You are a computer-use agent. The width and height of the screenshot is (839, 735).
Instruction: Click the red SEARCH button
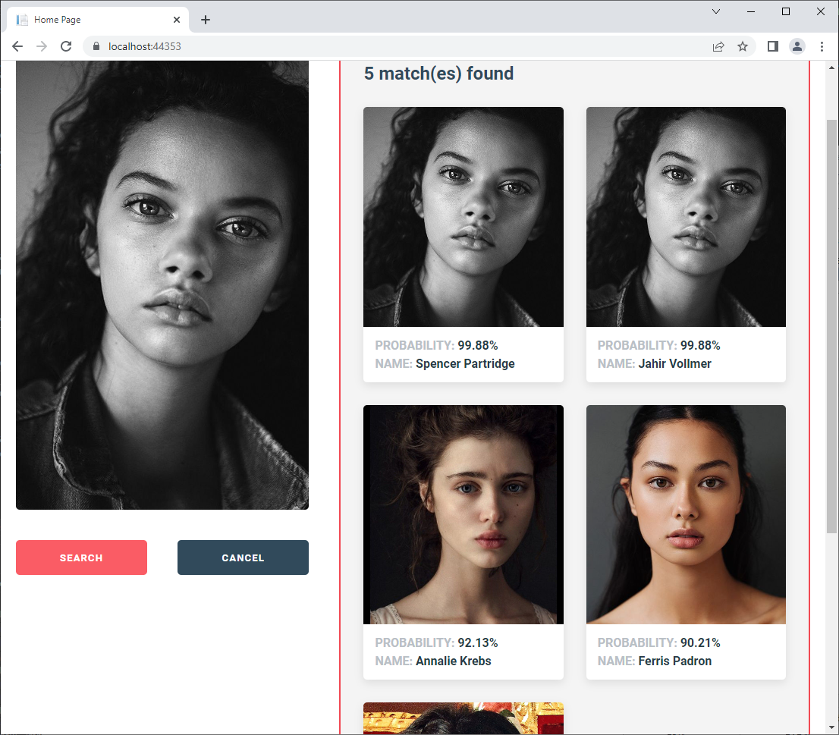[x=81, y=558]
